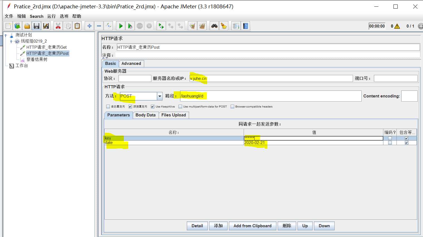This screenshot has height=237, width=423.
Task: Check the 编码 checkbox in date row
Action: click(390, 143)
